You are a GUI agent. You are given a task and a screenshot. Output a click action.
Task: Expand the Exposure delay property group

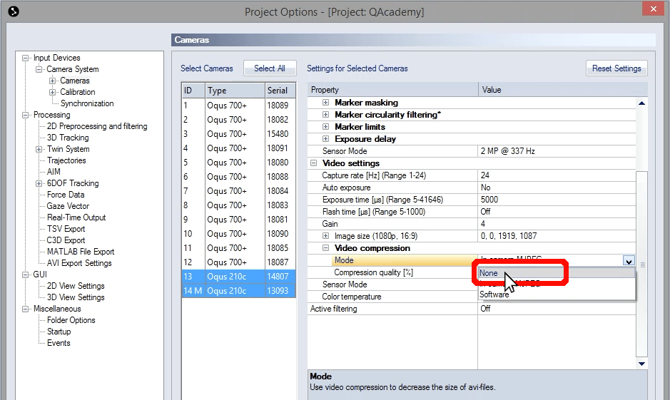click(325, 139)
